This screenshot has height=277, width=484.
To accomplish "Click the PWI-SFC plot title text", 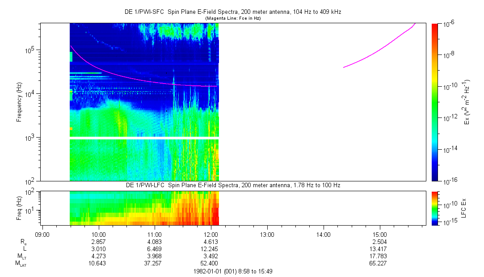I will click(232, 12).
